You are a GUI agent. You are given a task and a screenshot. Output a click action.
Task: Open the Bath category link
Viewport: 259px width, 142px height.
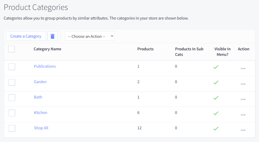coord(38,97)
